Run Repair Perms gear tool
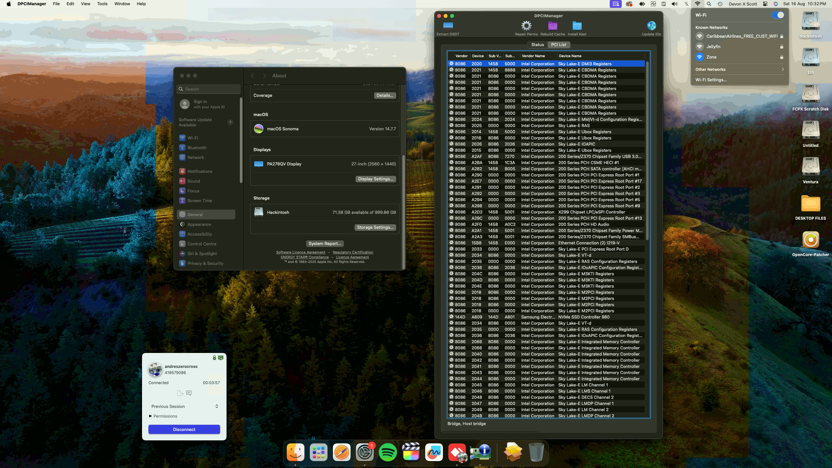The image size is (832, 468). (x=526, y=26)
